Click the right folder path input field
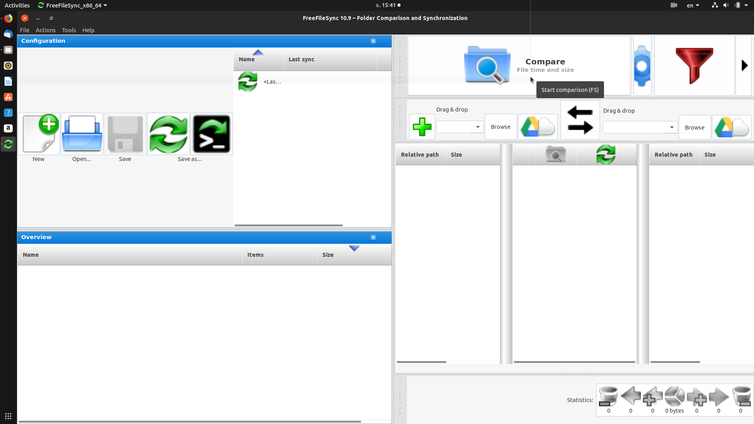754x424 pixels. [x=634, y=127]
